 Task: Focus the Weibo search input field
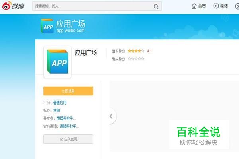(97, 6)
